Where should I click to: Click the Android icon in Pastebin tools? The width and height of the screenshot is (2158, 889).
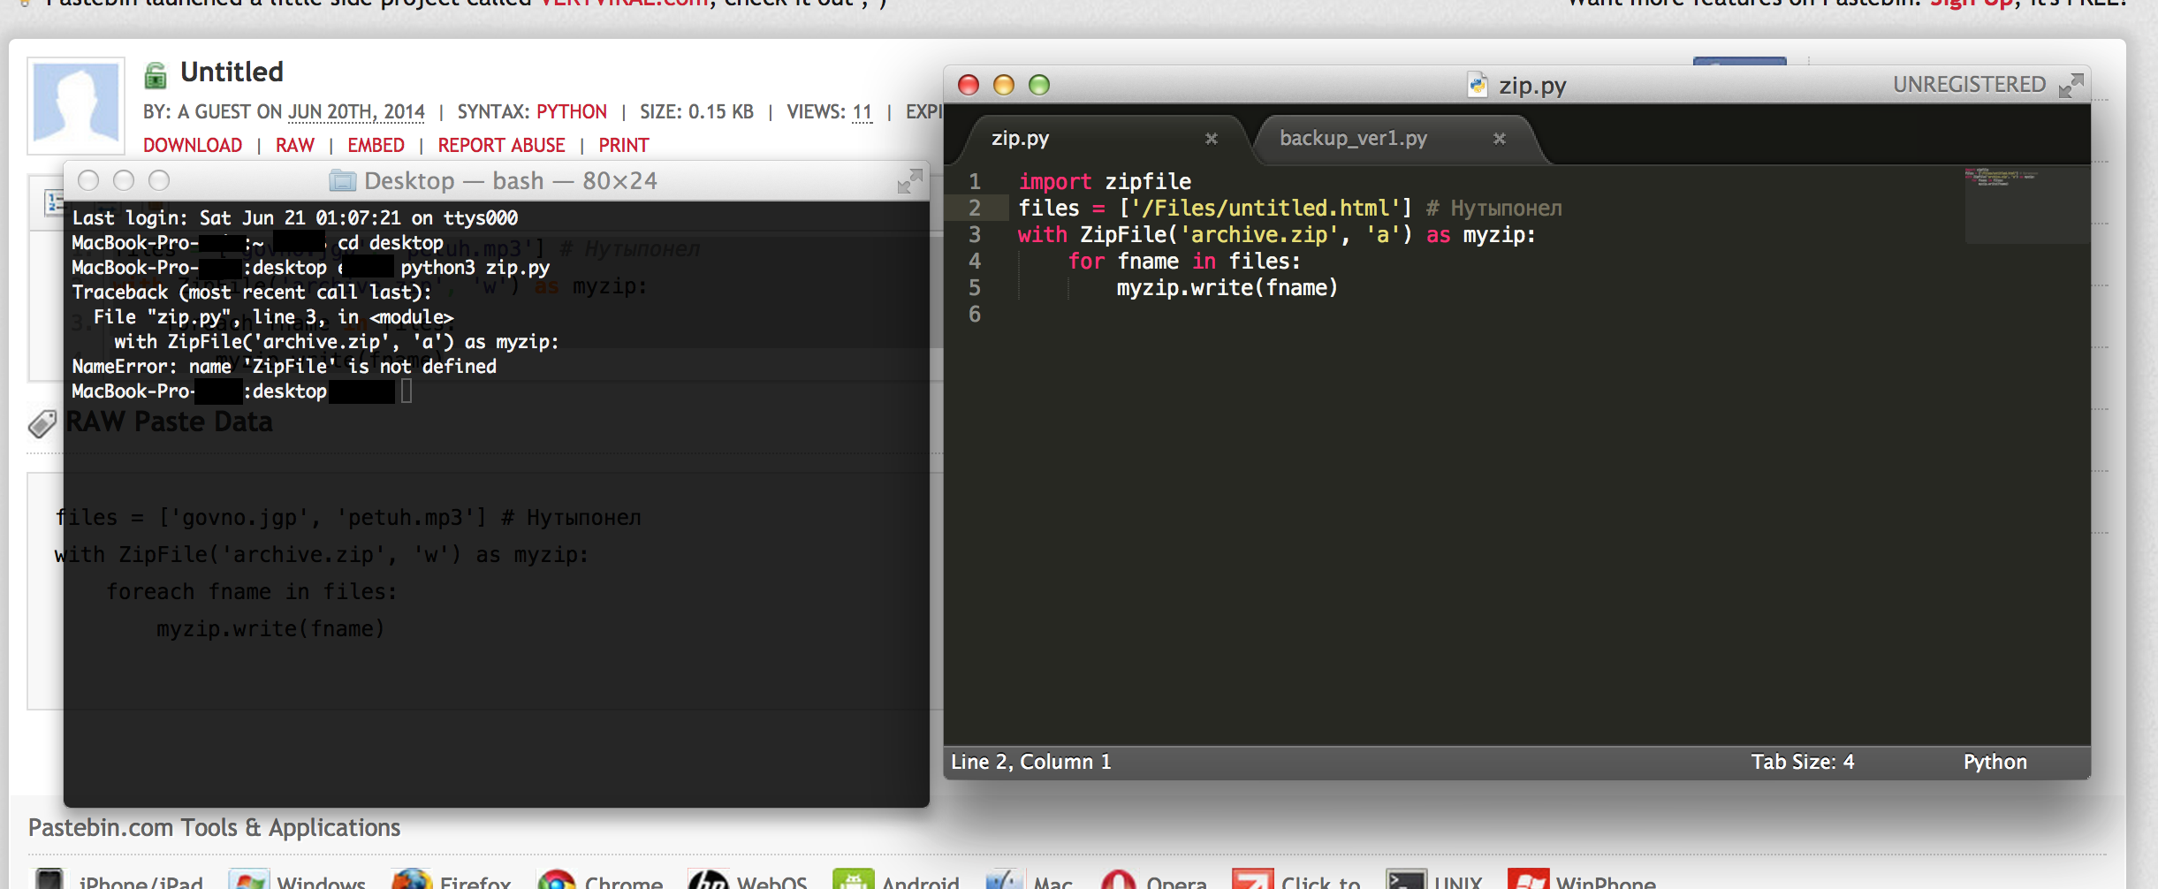tap(853, 880)
